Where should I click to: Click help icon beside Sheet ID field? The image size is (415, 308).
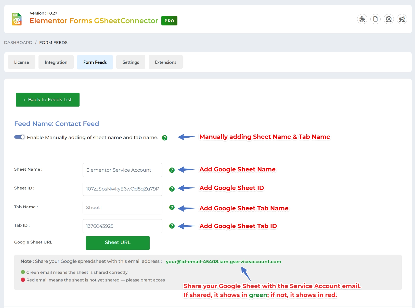(172, 189)
